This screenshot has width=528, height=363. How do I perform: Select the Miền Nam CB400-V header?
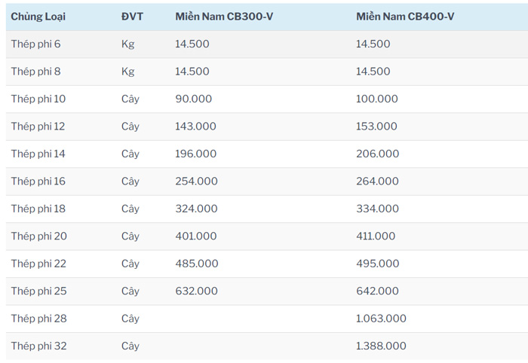pos(405,17)
